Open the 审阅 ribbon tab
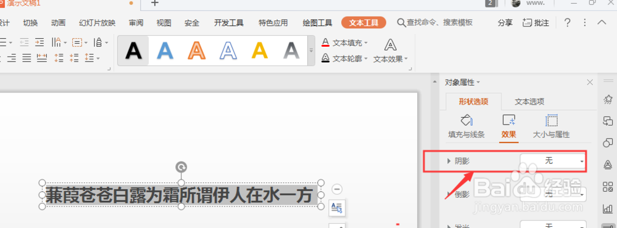This screenshot has height=228, width=617. pyautogui.click(x=136, y=23)
